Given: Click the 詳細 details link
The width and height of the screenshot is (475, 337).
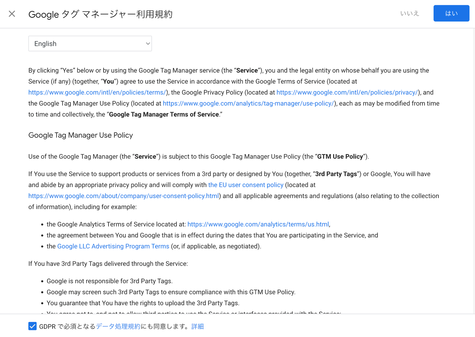Looking at the screenshot, I should 197,327.
